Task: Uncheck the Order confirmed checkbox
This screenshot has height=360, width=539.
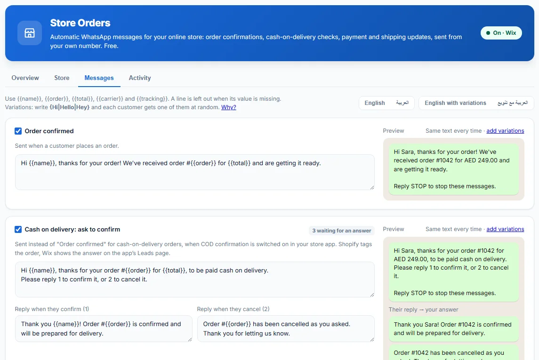Action: click(x=18, y=131)
